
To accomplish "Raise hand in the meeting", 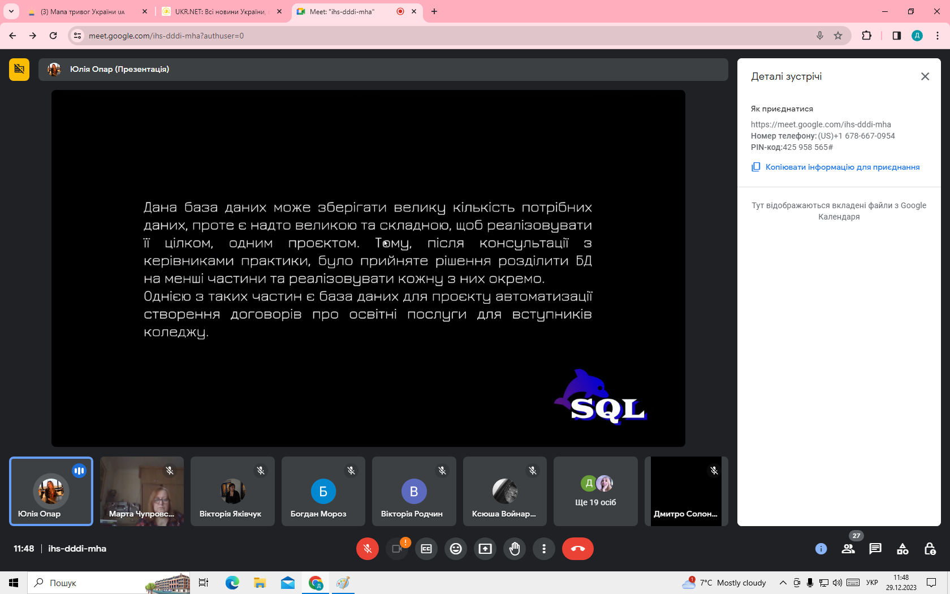I will (514, 549).
